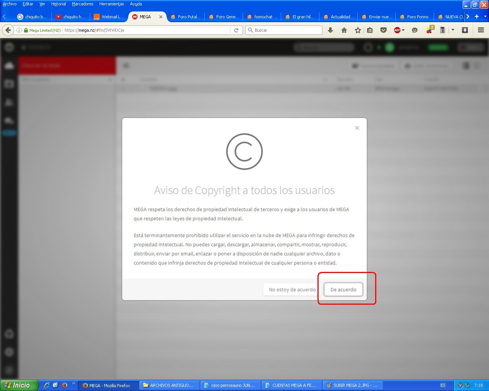Switch to the Enviar nue... tab
Image resolution: width=489 pixels, height=391 pixels.
click(376, 17)
